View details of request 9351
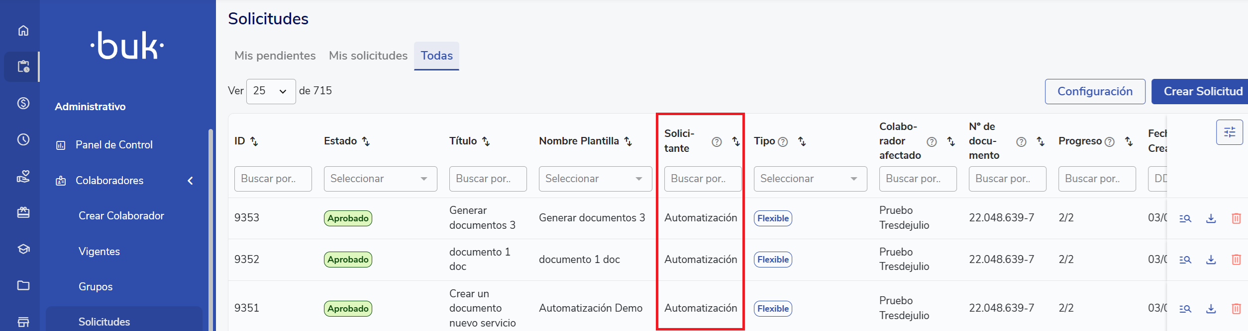The image size is (1248, 331). pos(1185,309)
